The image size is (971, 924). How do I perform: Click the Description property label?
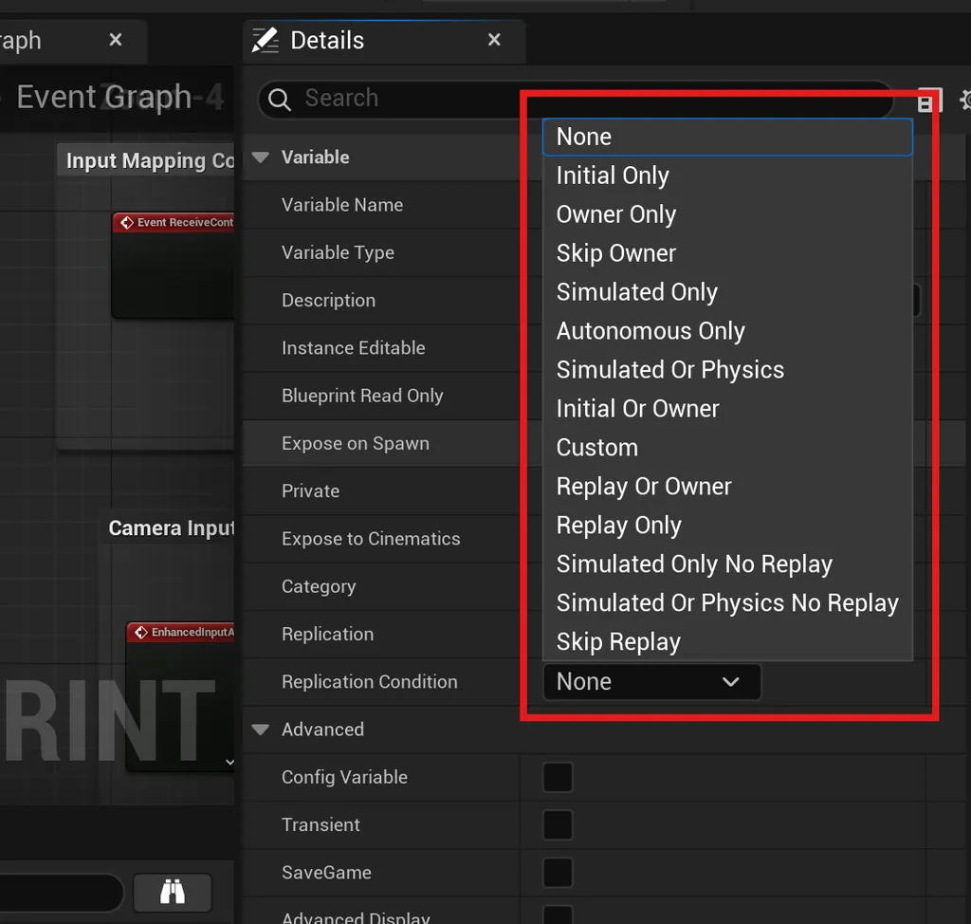click(329, 301)
